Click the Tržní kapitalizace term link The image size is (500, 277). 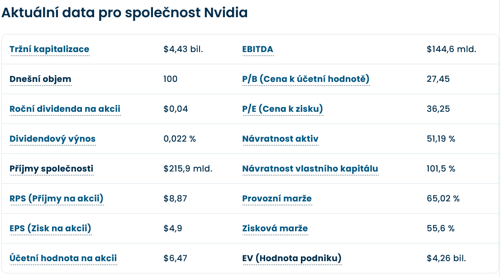49,49
